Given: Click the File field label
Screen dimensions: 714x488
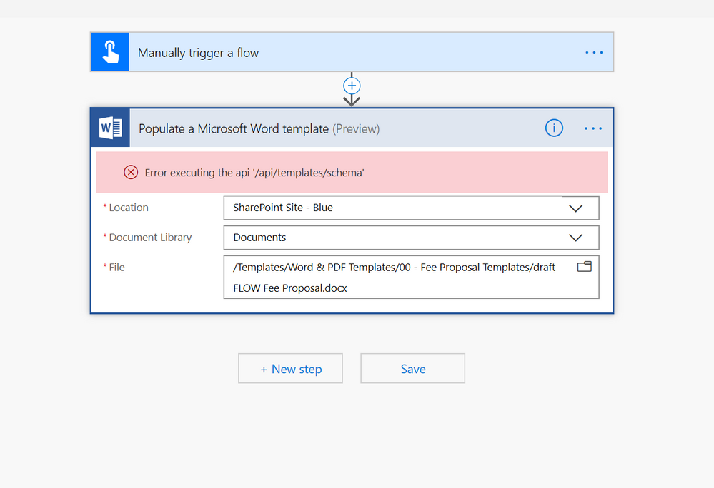Looking at the screenshot, I should point(116,267).
